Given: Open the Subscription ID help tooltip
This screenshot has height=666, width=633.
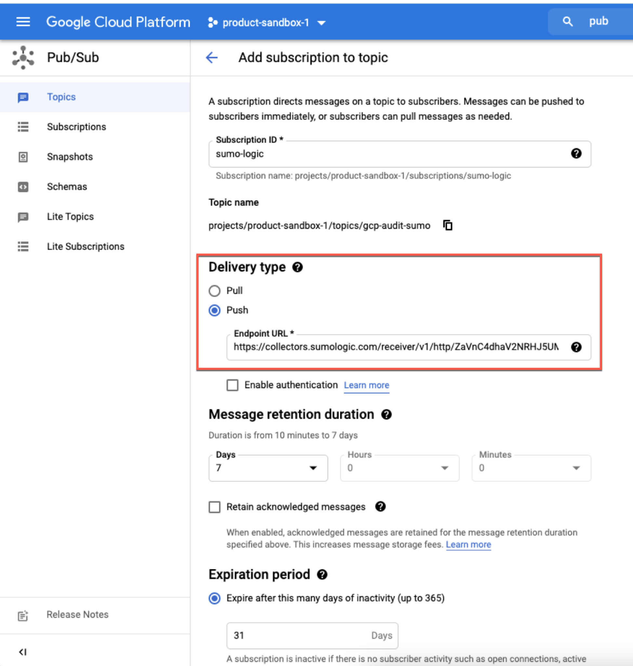Looking at the screenshot, I should point(577,153).
